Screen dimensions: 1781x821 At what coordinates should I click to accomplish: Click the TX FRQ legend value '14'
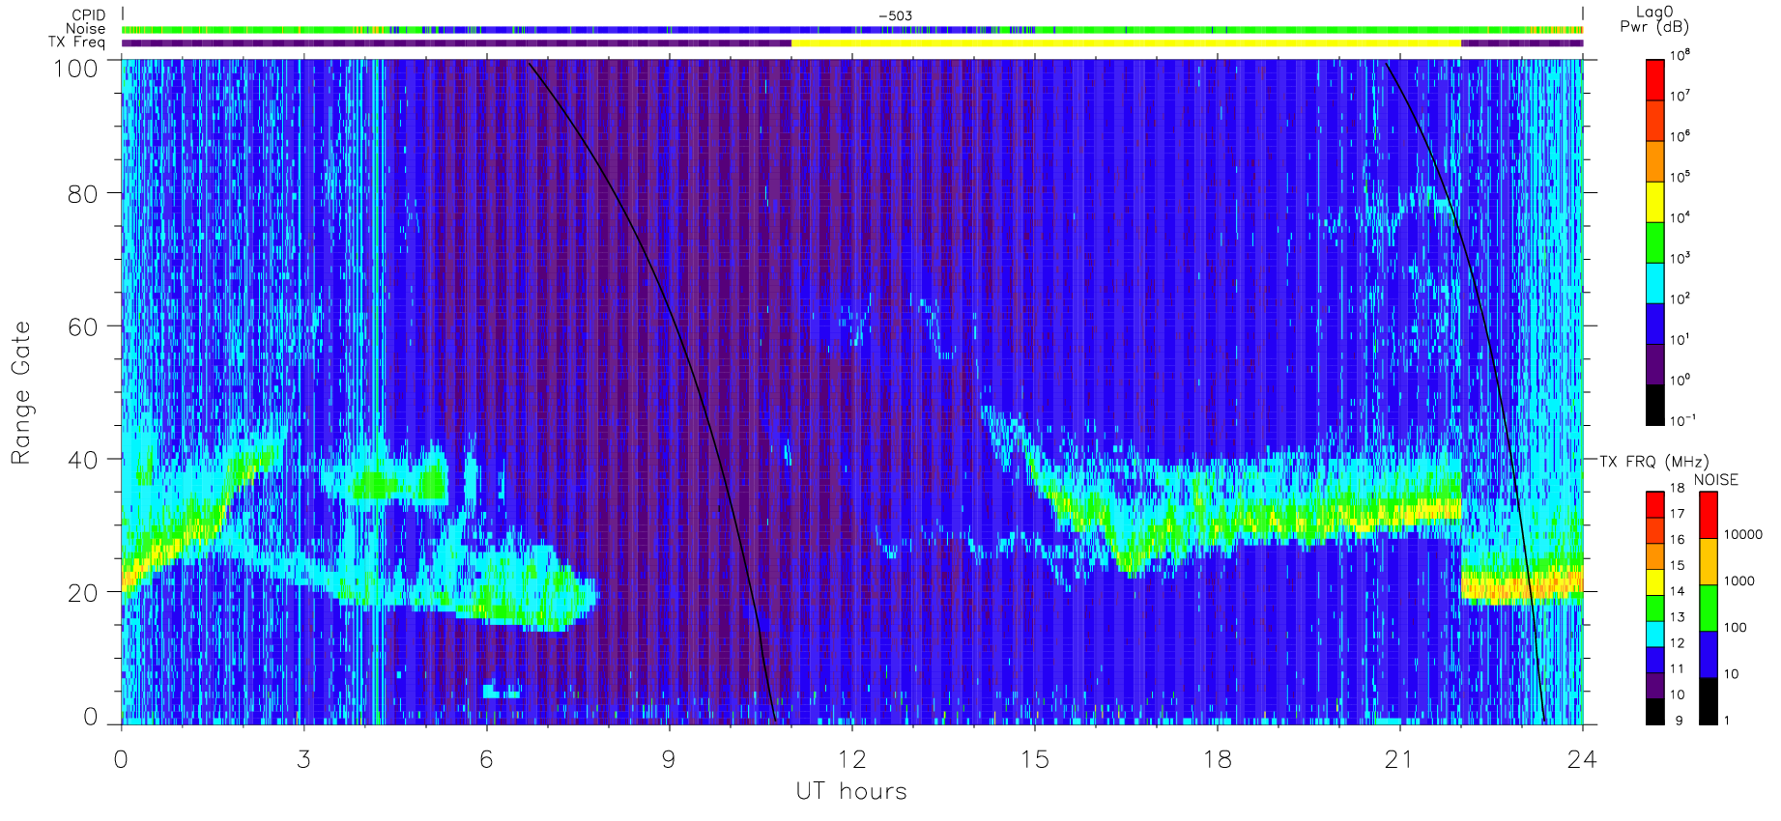[x=1677, y=591]
